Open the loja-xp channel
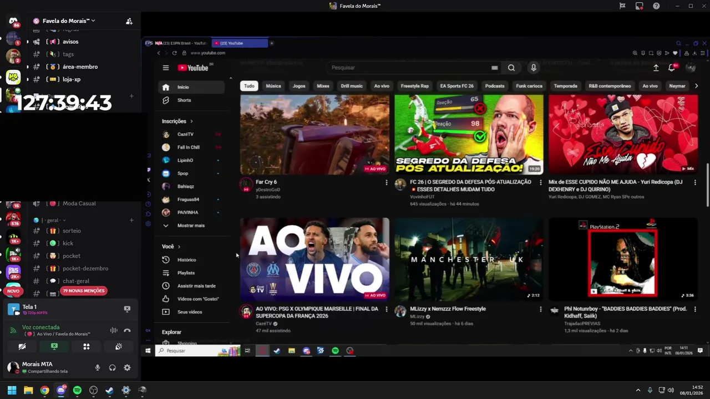710x399 pixels. [x=72, y=79]
